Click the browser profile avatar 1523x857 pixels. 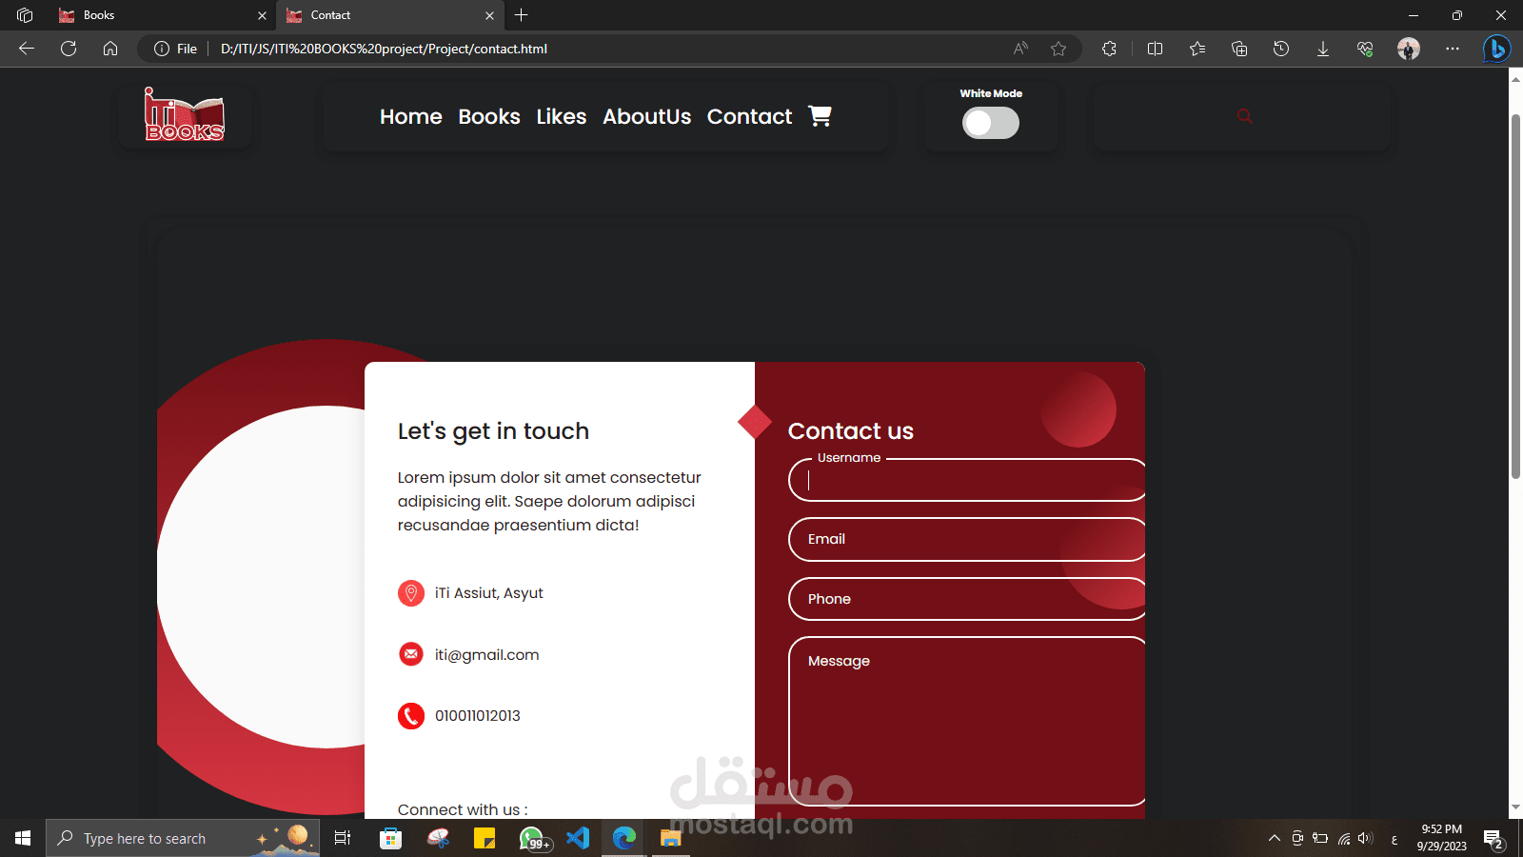tap(1409, 49)
